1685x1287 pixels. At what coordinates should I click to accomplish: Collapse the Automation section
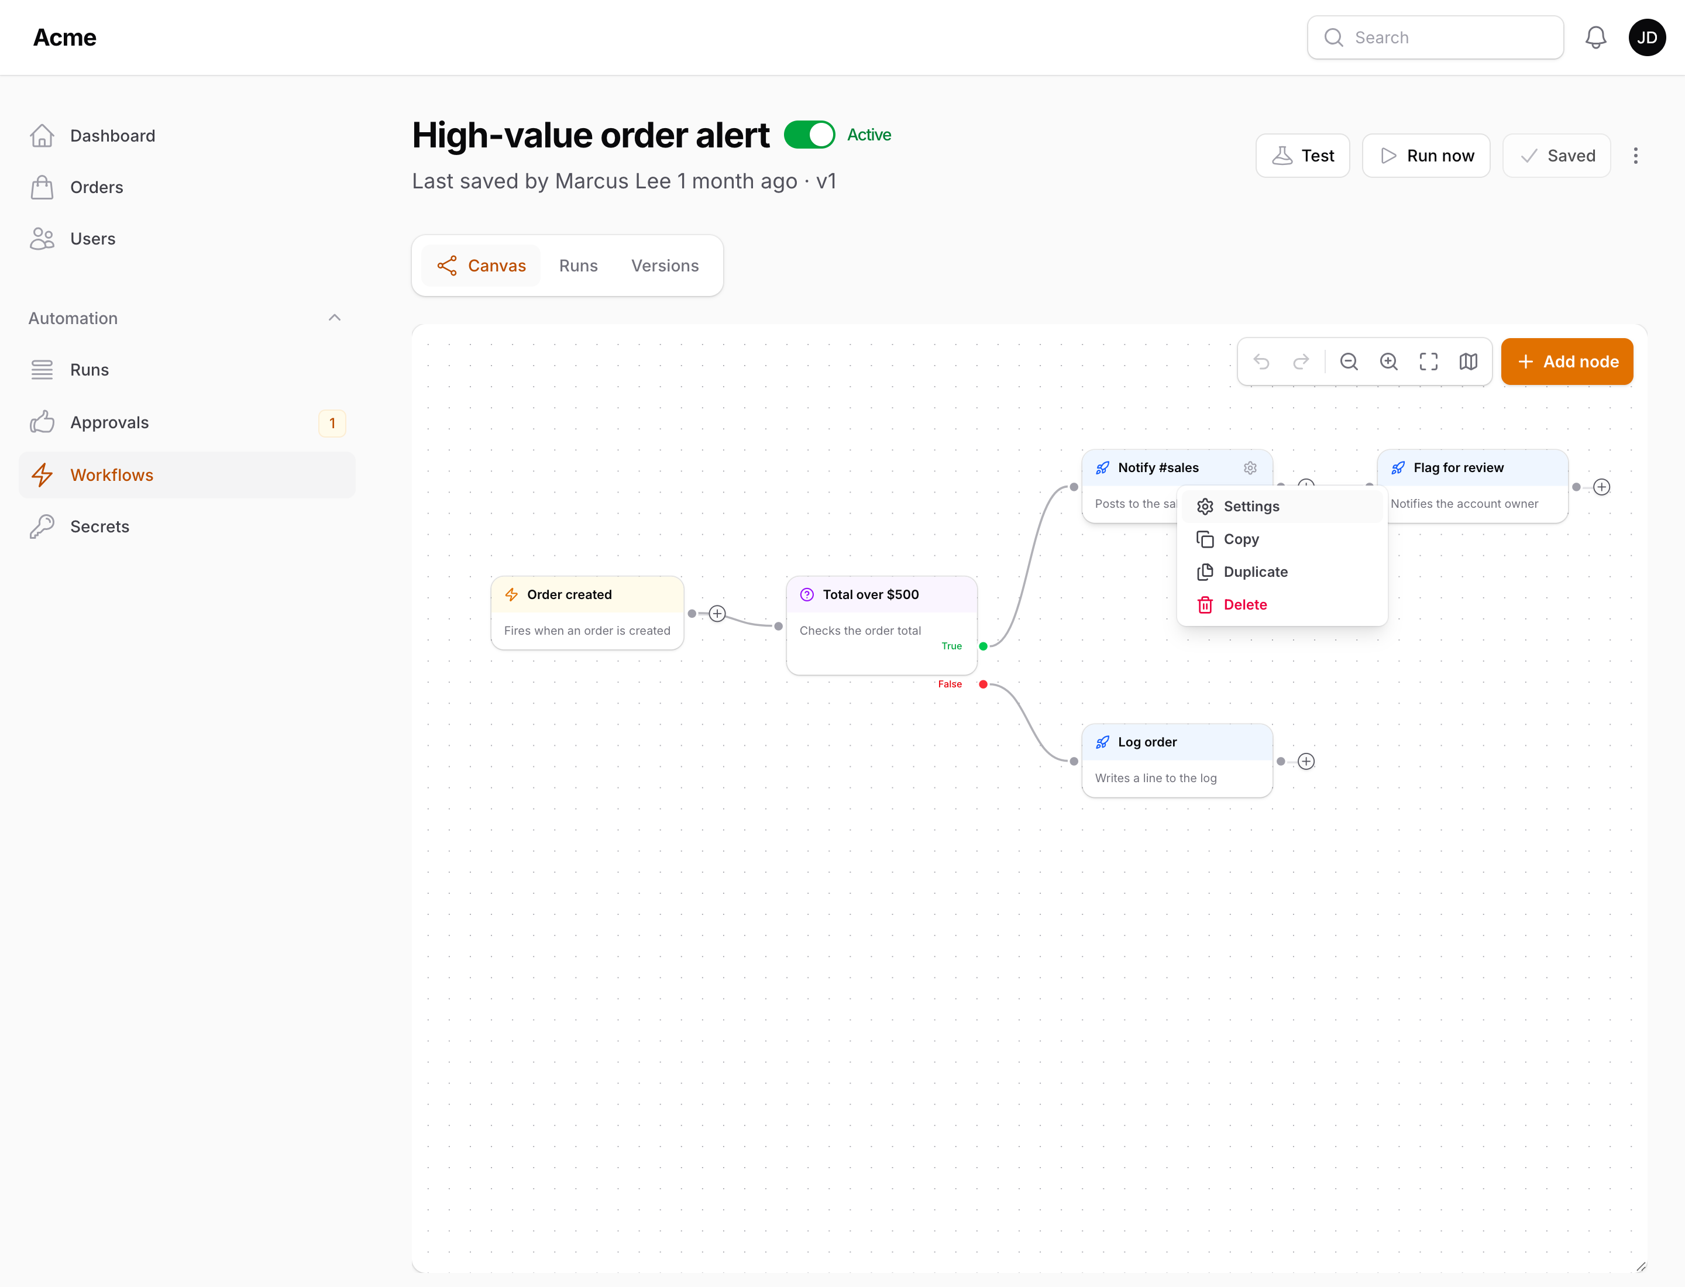tap(334, 318)
